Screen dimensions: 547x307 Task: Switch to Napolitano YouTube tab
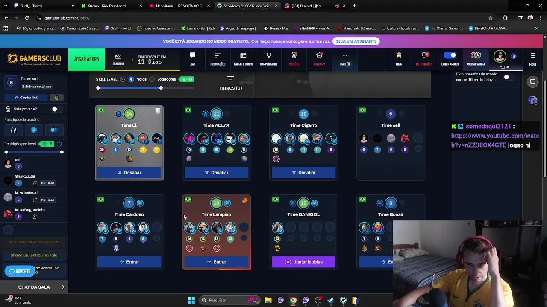(179, 6)
